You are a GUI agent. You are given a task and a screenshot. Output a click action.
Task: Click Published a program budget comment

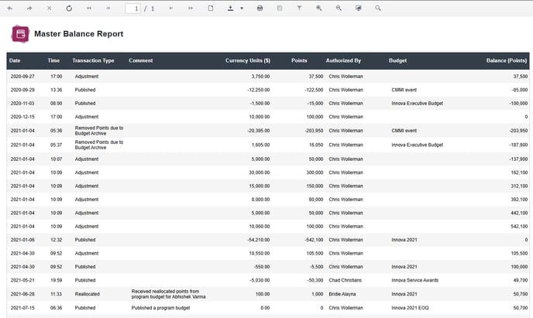tap(161, 308)
